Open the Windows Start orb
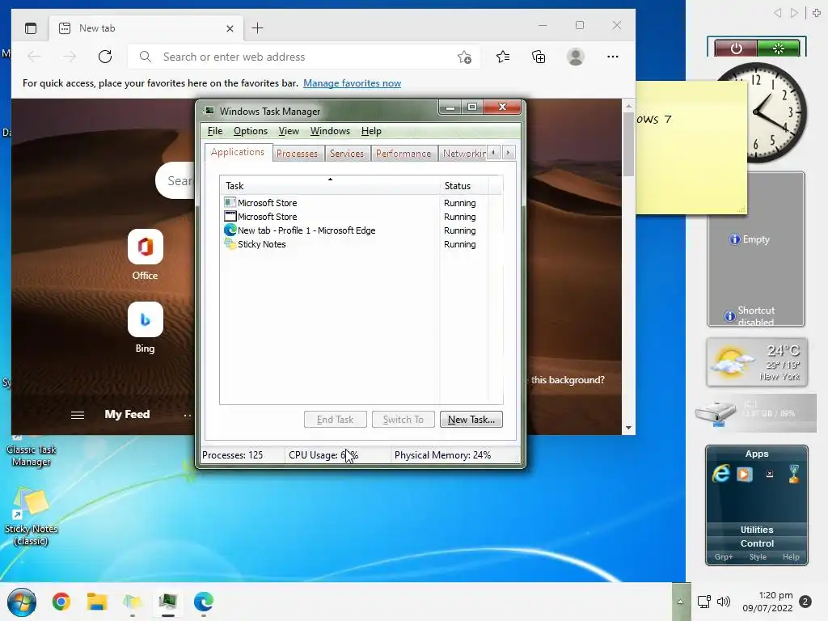The image size is (828, 621). (22, 602)
